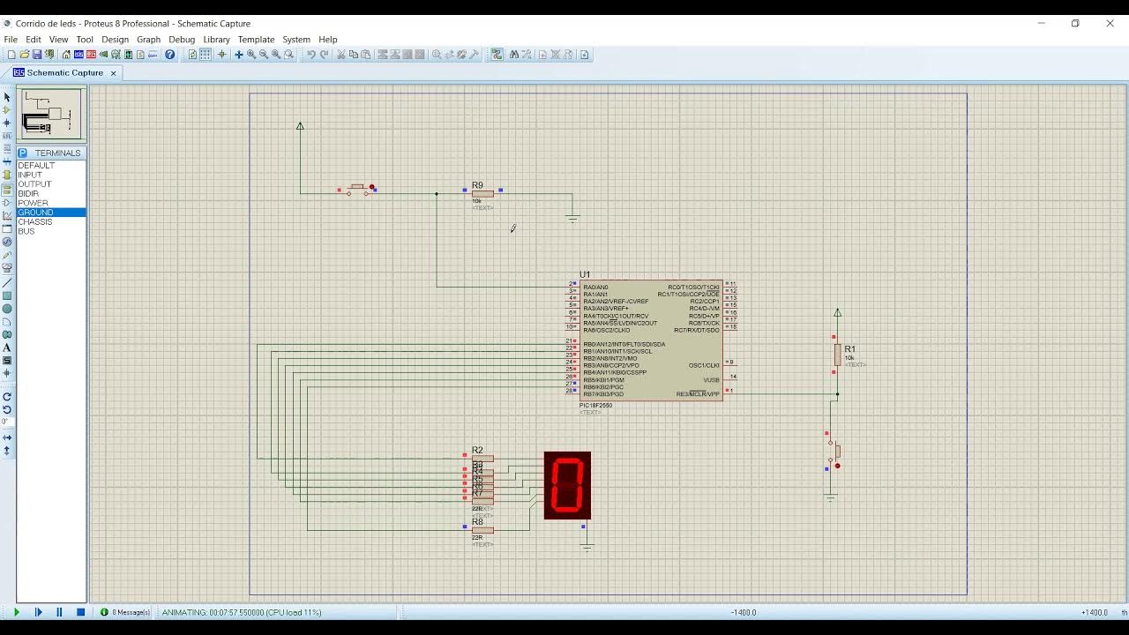Mirror horizontally with X-Mirror icon
This screenshot has width=1129, height=635.
pos(7,437)
